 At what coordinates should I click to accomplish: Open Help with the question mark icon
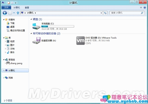pyautogui.click(x=145, y=8)
